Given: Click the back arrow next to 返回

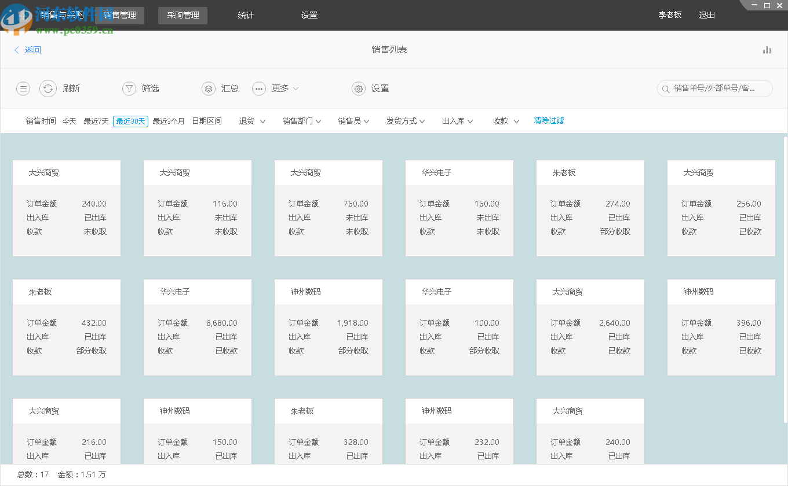Looking at the screenshot, I should [x=16, y=50].
